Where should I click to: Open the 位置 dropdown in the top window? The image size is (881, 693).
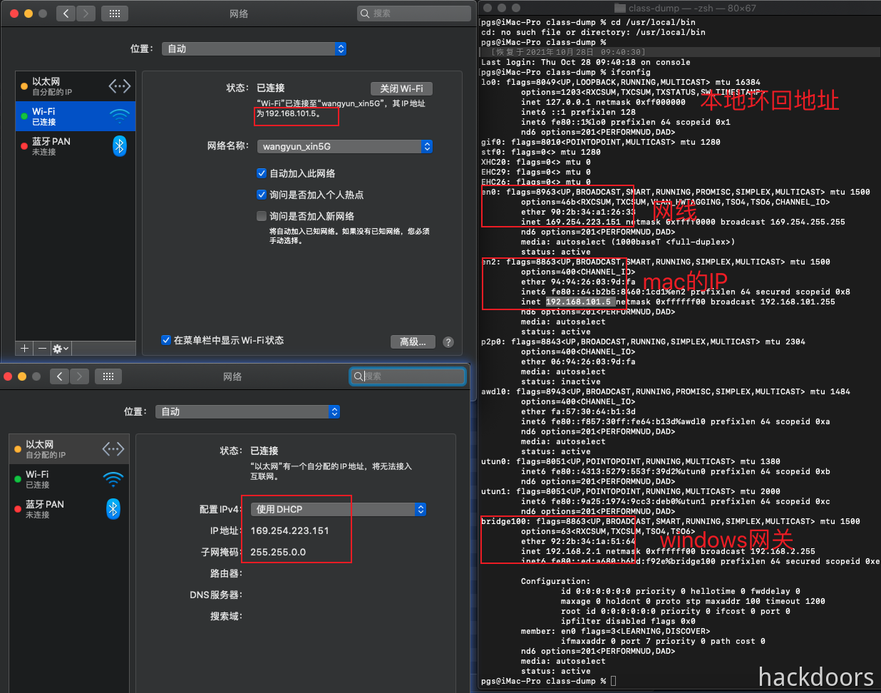point(254,48)
